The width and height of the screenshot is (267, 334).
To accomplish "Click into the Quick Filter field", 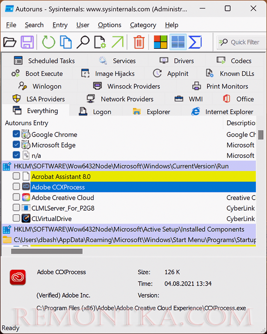I will (241, 42).
